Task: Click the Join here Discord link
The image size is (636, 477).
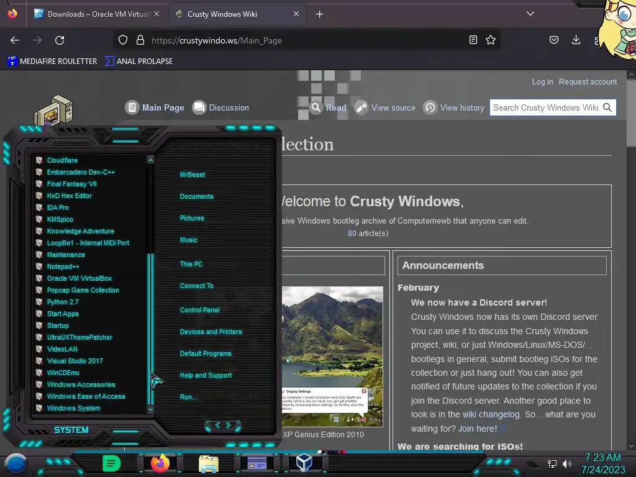Action: [x=478, y=429]
